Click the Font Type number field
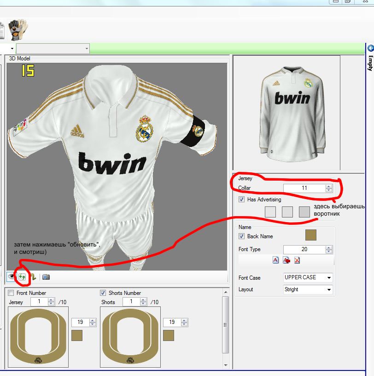Screen dimensions: 374x376 (304, 250)
